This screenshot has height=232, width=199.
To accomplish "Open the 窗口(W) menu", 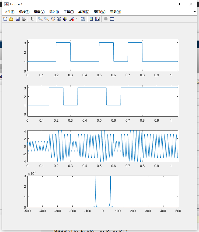I will (x=100, y=12).
